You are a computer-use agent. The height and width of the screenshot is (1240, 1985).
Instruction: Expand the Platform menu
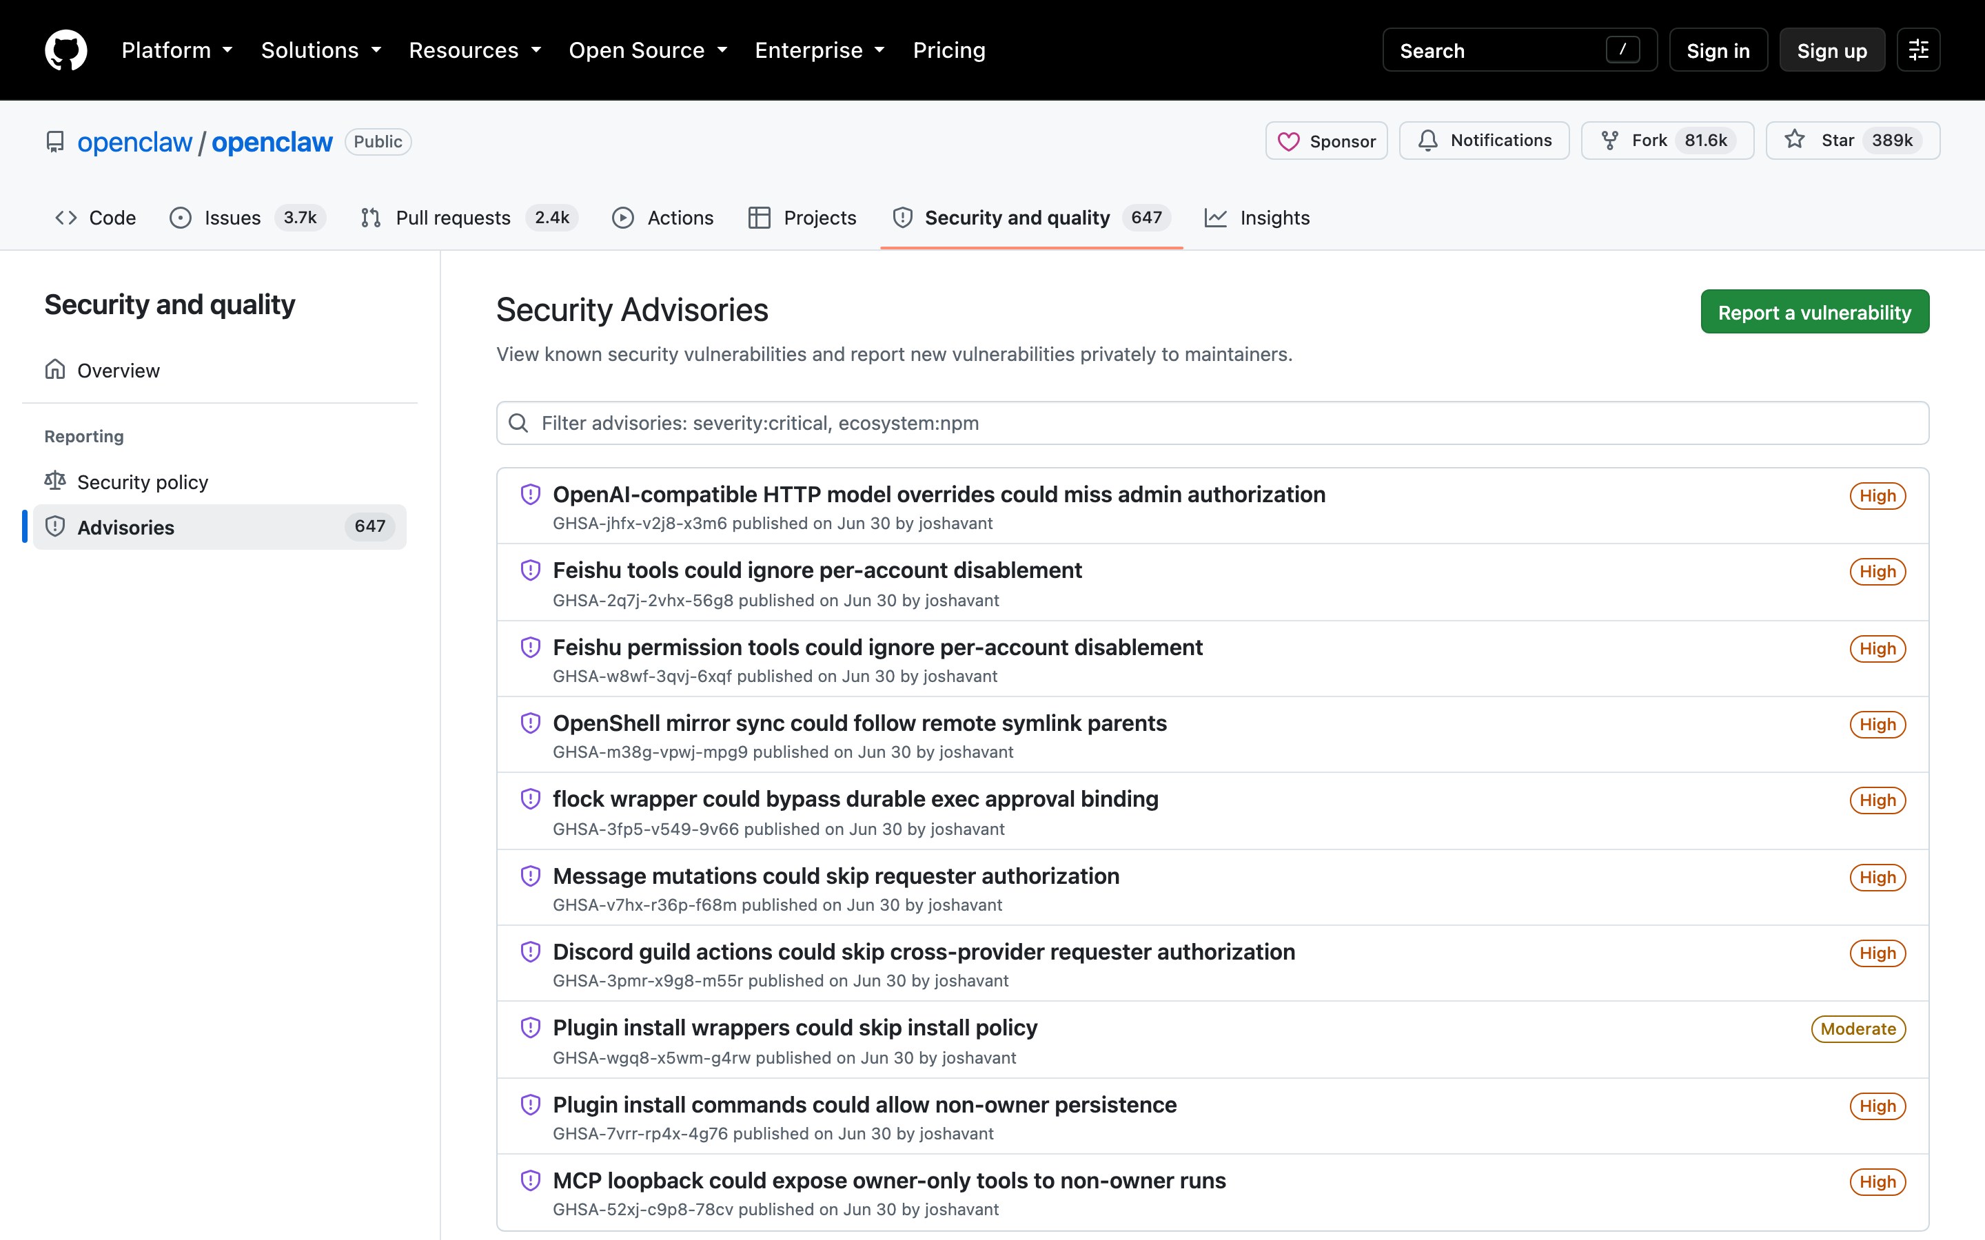(x=177, y=50)
